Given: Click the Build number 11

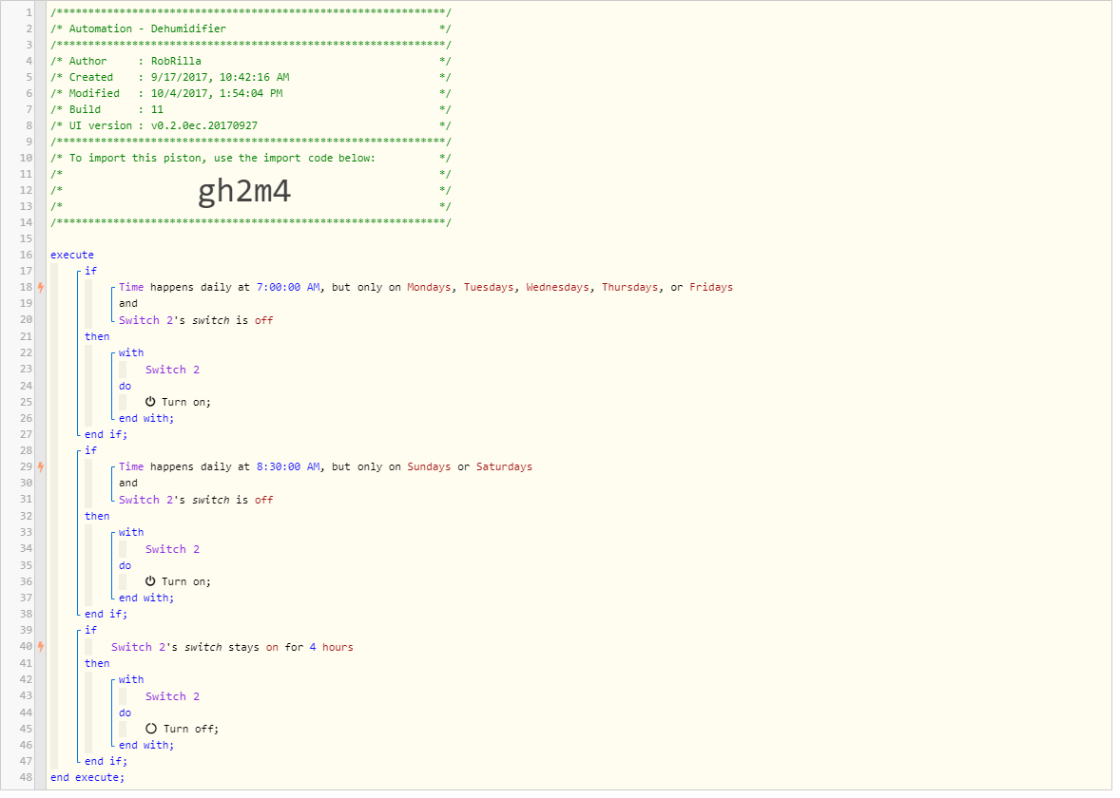Looking at the screenshot, I should 157,110.
